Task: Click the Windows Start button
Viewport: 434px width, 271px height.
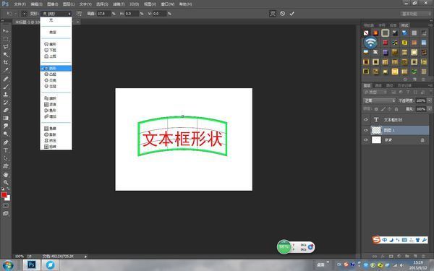Action: 8,265
